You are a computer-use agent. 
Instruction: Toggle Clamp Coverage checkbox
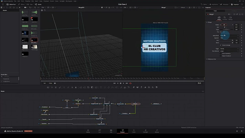221,45
